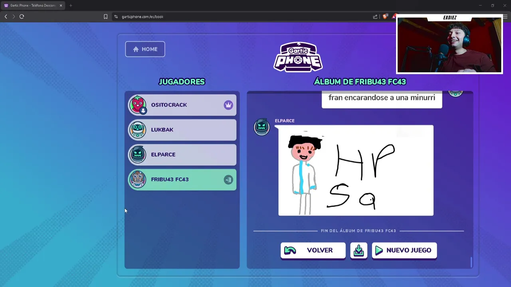The width and height of the screenshot is (511, 287).
Task: Click the LUKBAK robot avatar
Action: point(138,130)
